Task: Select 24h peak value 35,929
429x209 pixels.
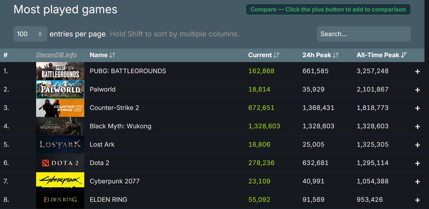Action: (x=313, y=89)
